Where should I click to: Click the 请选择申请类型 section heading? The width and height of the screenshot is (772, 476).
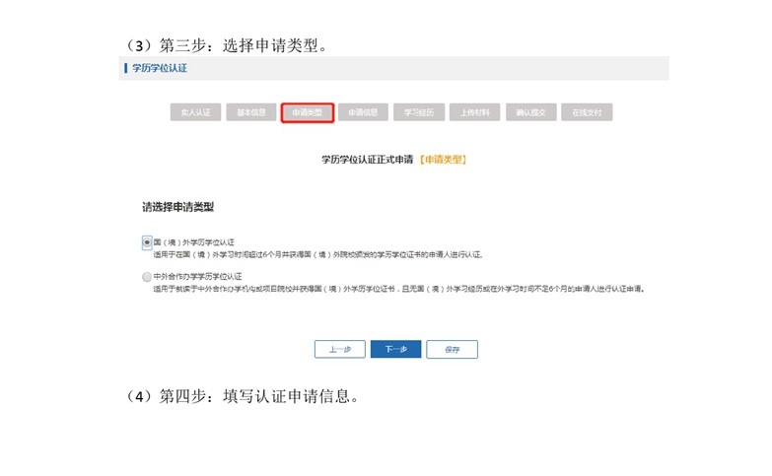(178, 208)
